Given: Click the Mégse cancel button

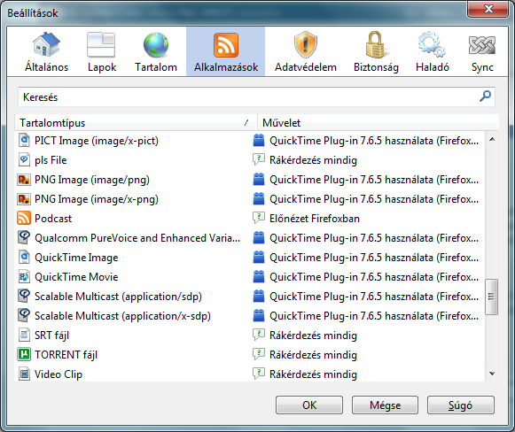Looking at the screenshot, I should (385, 405).
